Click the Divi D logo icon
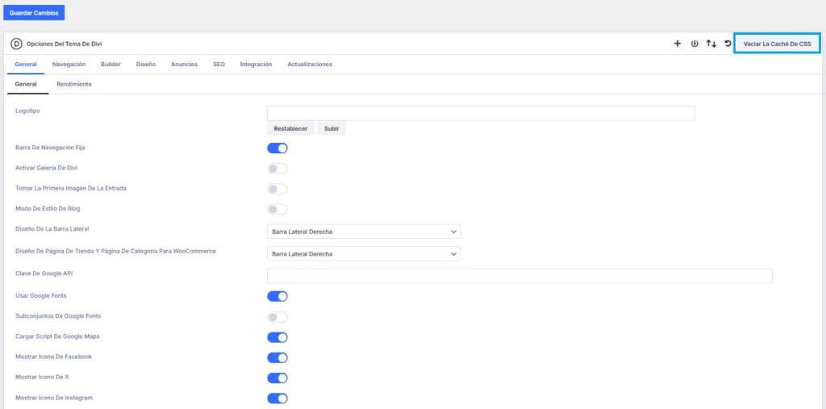Screen dimensions: 826x409 click(16, 44)
